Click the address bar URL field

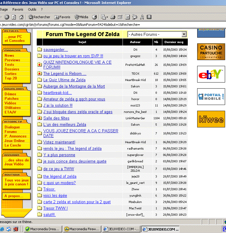(x=113, y=25)
